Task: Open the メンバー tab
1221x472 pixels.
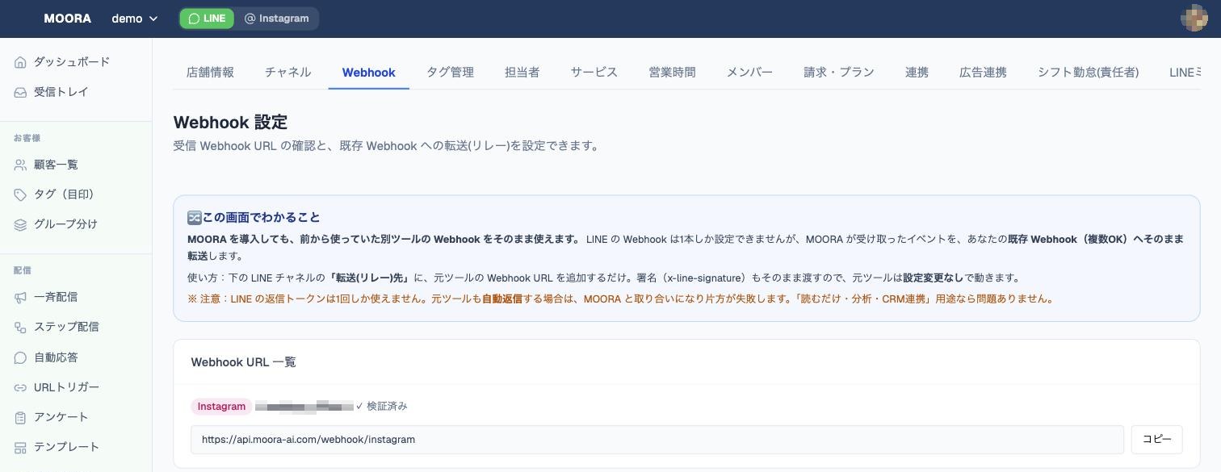Action: tap(749, 72)
